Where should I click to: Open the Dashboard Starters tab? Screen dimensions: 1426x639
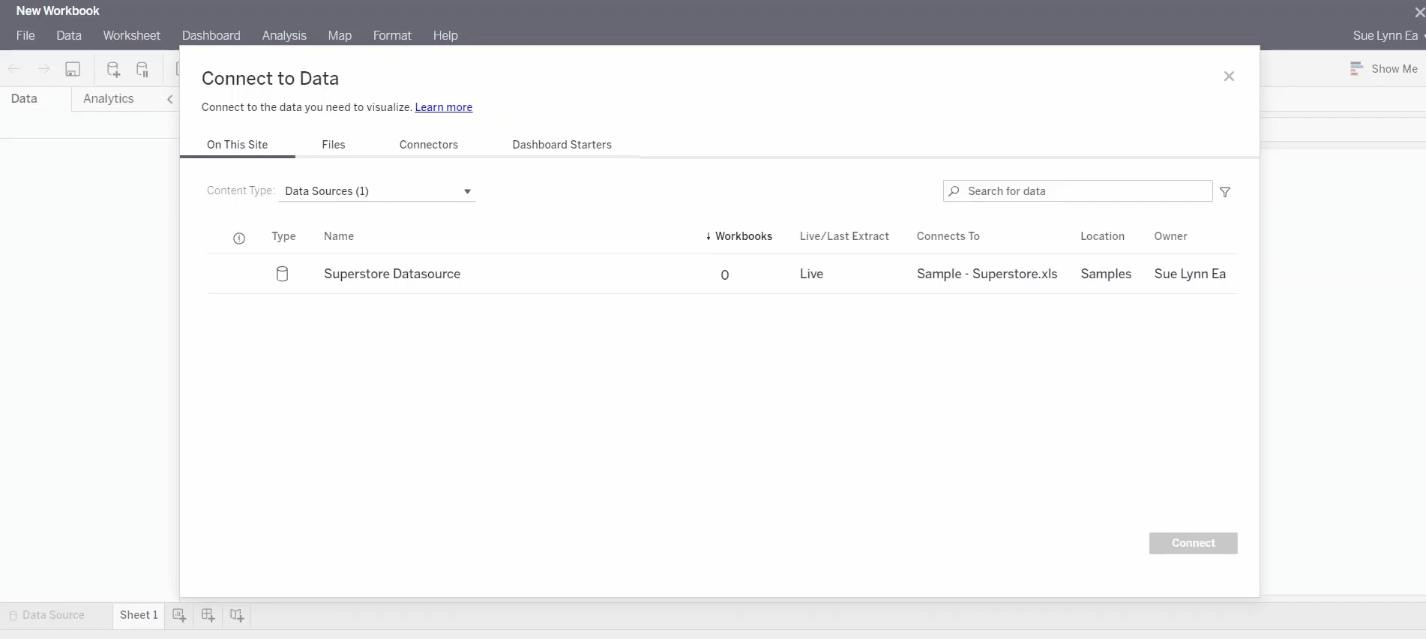tap(562, 145)
